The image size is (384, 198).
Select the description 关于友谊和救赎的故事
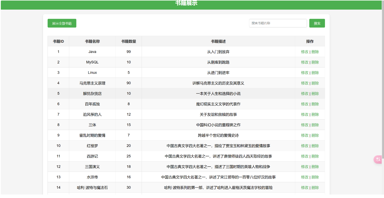coord(218,114)
